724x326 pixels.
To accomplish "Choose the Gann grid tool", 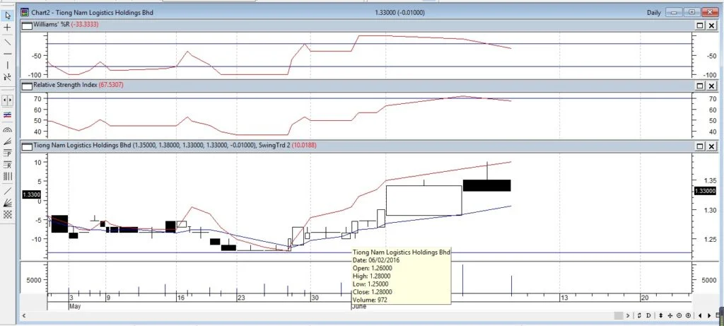I will (x=7, y=214).
